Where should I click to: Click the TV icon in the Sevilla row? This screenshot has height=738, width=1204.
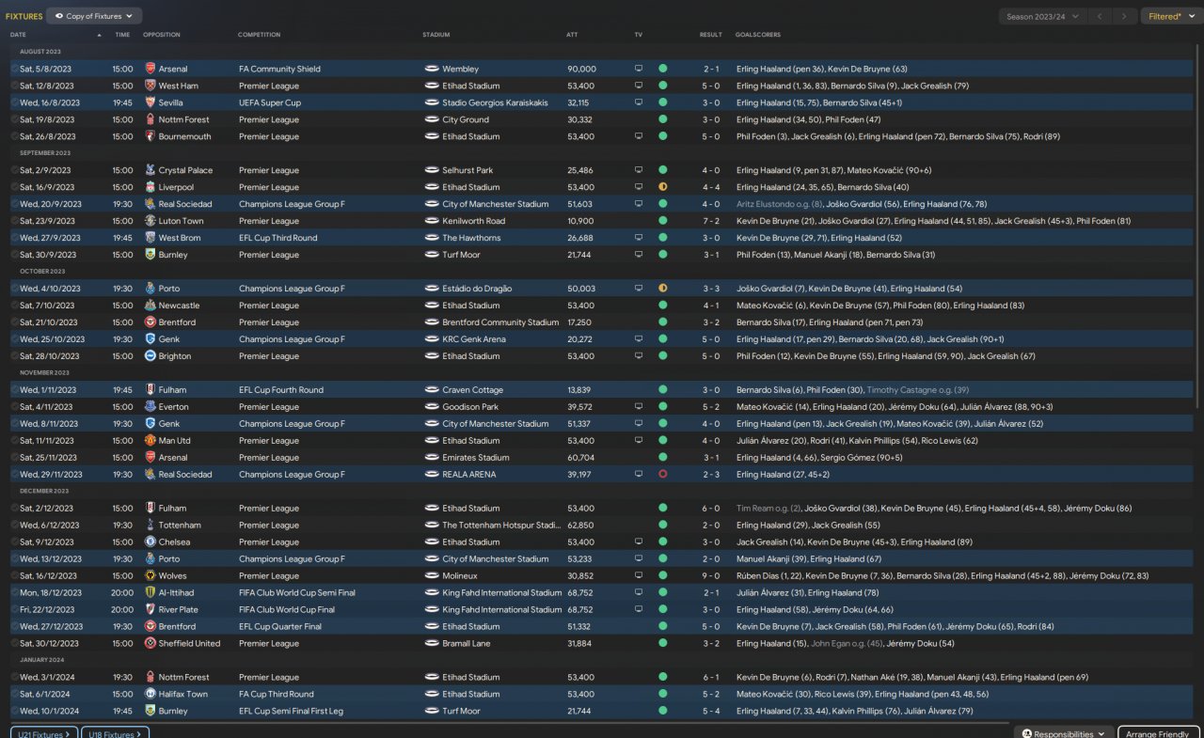639,102
